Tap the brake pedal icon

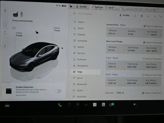16,14
